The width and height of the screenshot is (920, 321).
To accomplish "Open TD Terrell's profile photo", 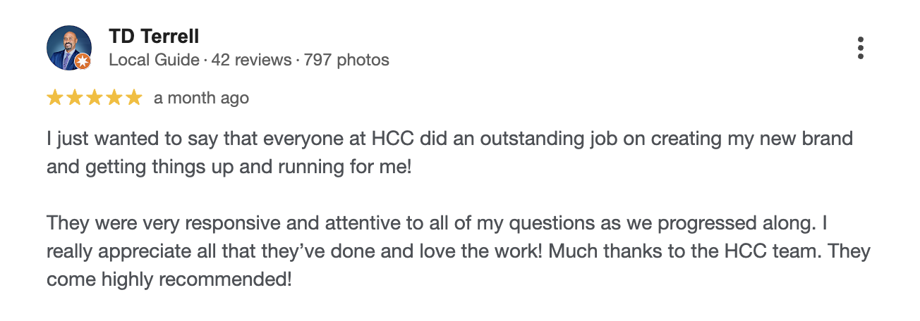I will coord(68,47).
